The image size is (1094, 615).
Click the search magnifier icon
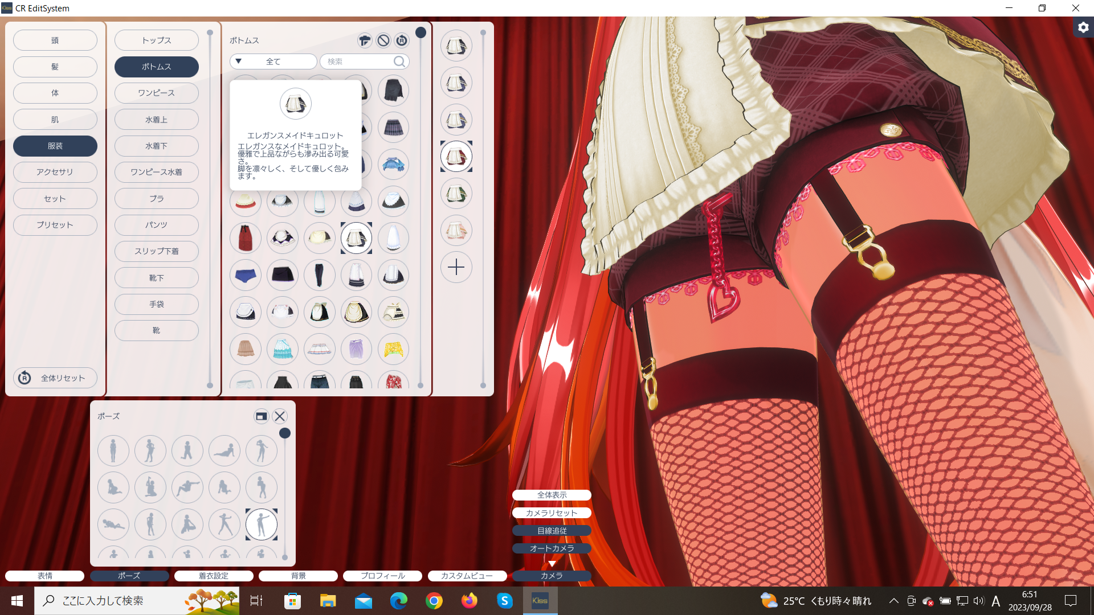point(399,61)
